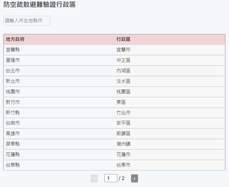Click the 台北市 cell
229x187 pixels.
click(x=13, y=71)
